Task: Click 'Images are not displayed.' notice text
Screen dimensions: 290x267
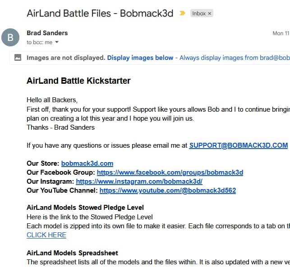Action: point(66,58)
